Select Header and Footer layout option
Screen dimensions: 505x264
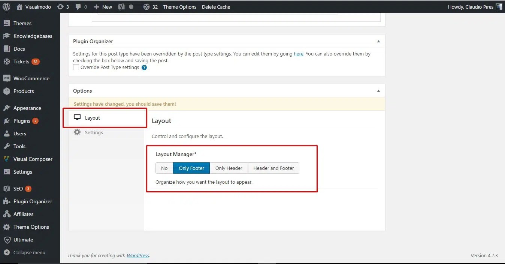[273, 168]
